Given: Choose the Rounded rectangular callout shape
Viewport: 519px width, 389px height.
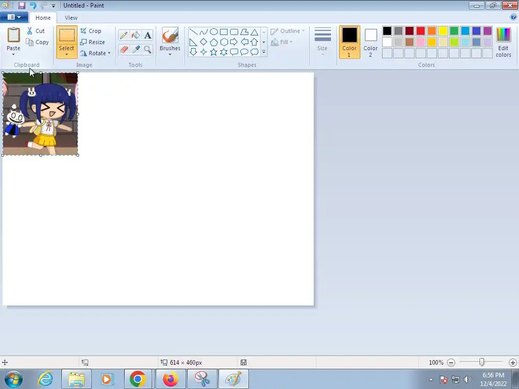Looking at the screenshot, I should pyautogui.click(x=234, y=52).
